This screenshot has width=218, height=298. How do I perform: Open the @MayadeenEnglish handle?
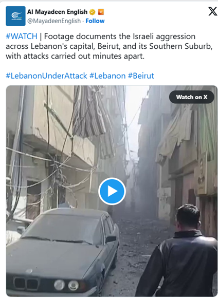coord(54,21)
